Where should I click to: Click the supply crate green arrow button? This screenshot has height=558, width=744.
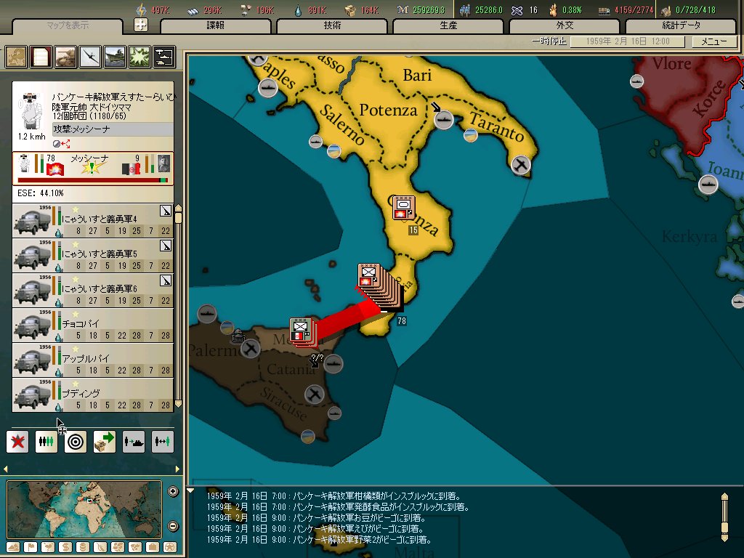[x=105, y=442]
